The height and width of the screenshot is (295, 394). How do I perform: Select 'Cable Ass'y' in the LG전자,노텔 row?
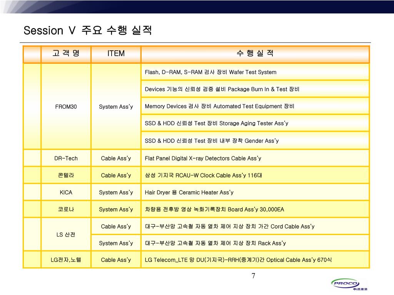coord(116,260)
